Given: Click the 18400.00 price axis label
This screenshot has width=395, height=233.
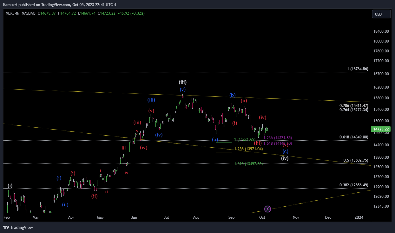Looking at the screenshot, I should coord(382,31).
